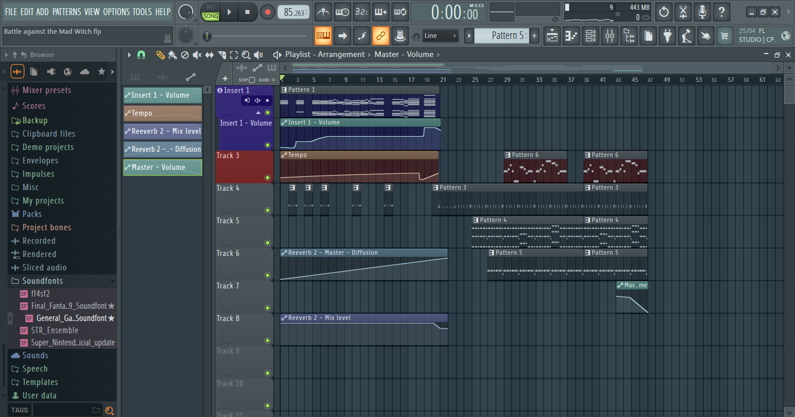
Task: Click the arrow left of Pattern 5
Action: click(x=469, y=35)
